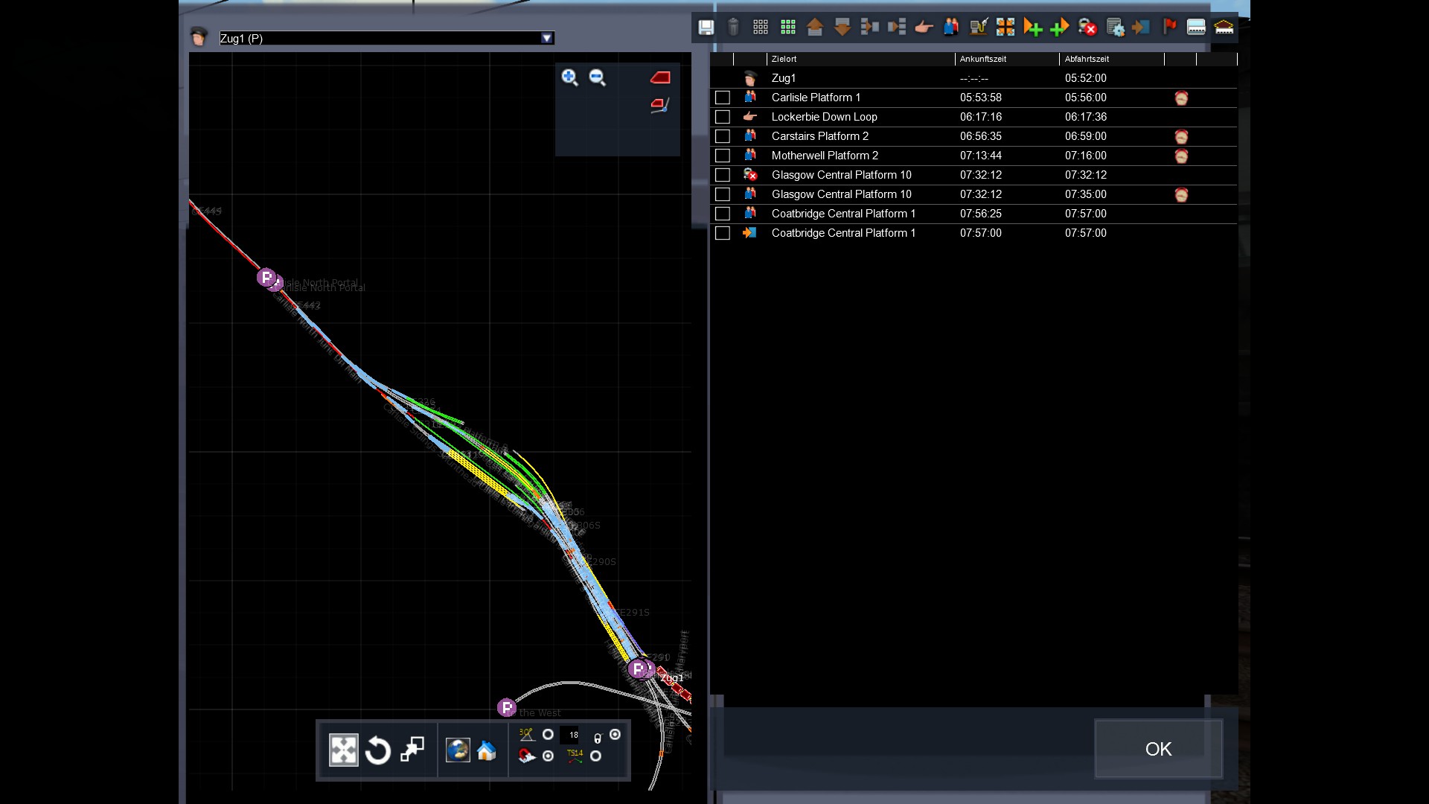Screen dimensions: 1429x804
Task: Zoom out on the track map
Action: tap(597, 77)
